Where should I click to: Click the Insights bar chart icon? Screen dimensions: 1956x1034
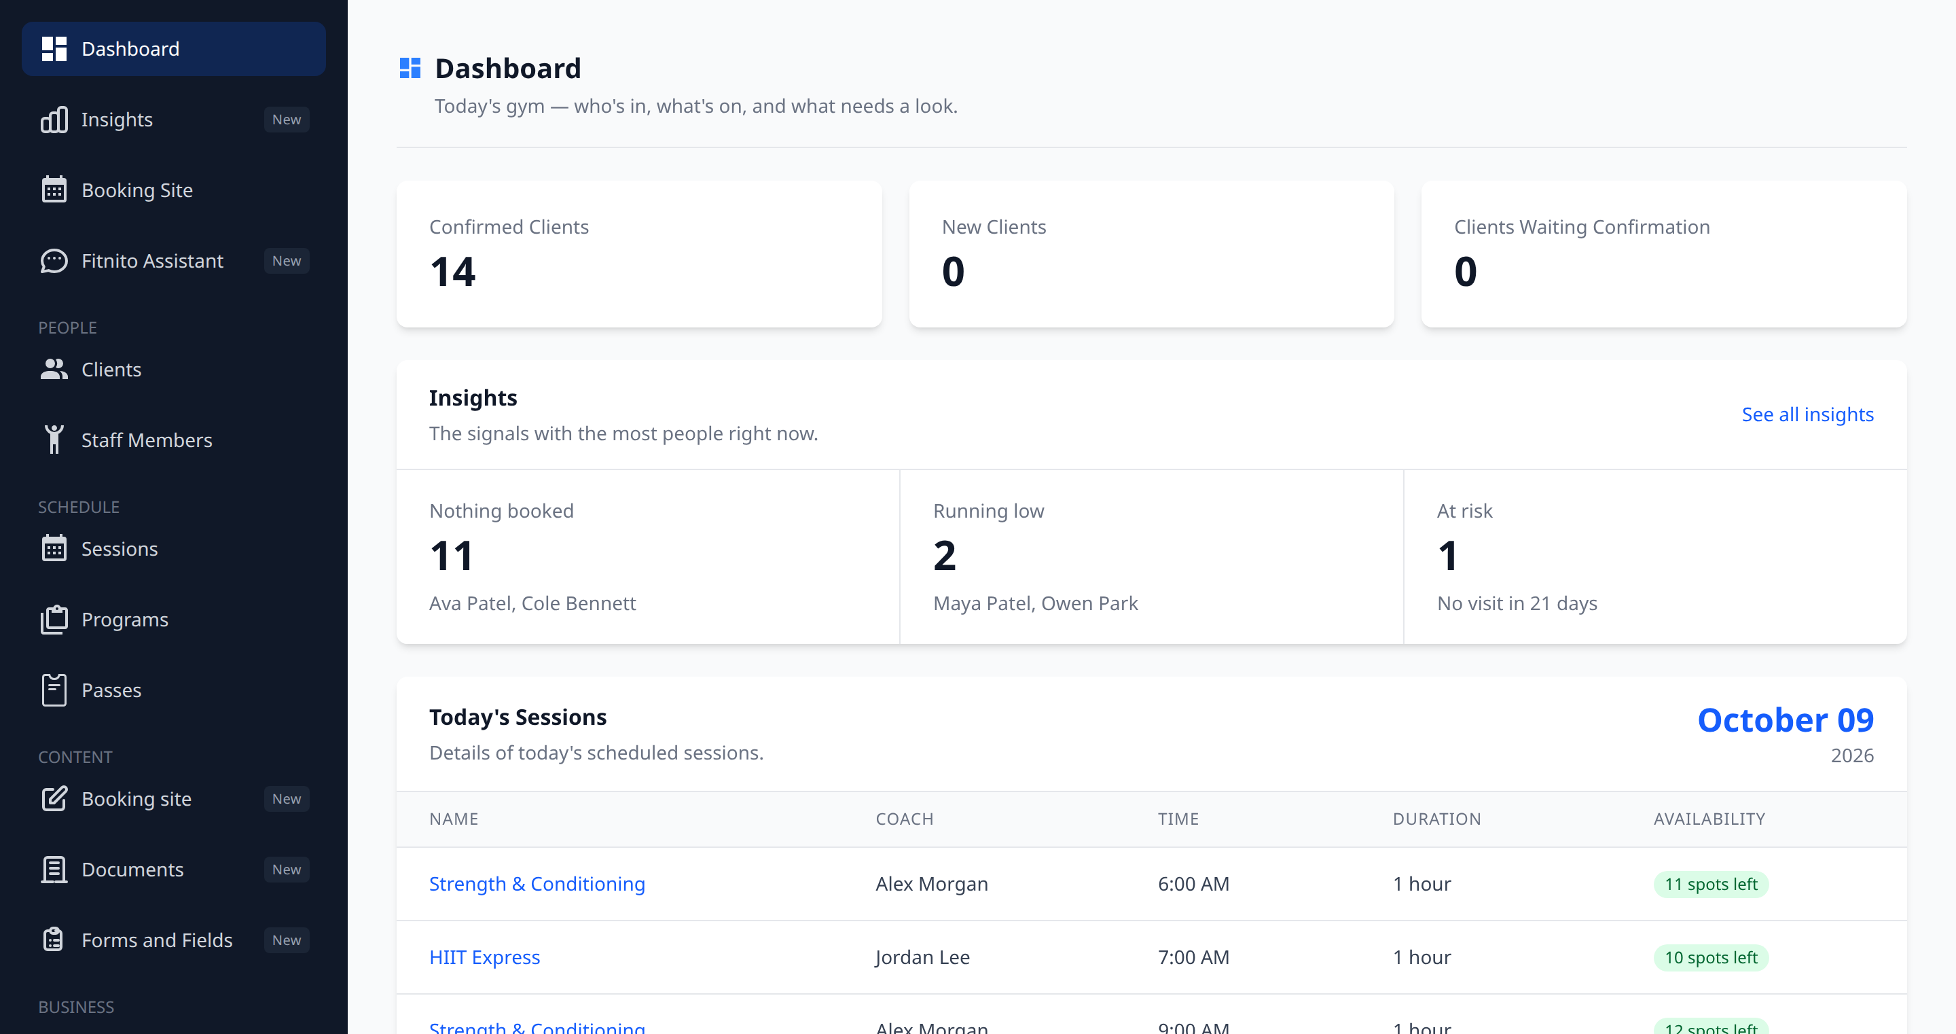click(x=54, y=120)
